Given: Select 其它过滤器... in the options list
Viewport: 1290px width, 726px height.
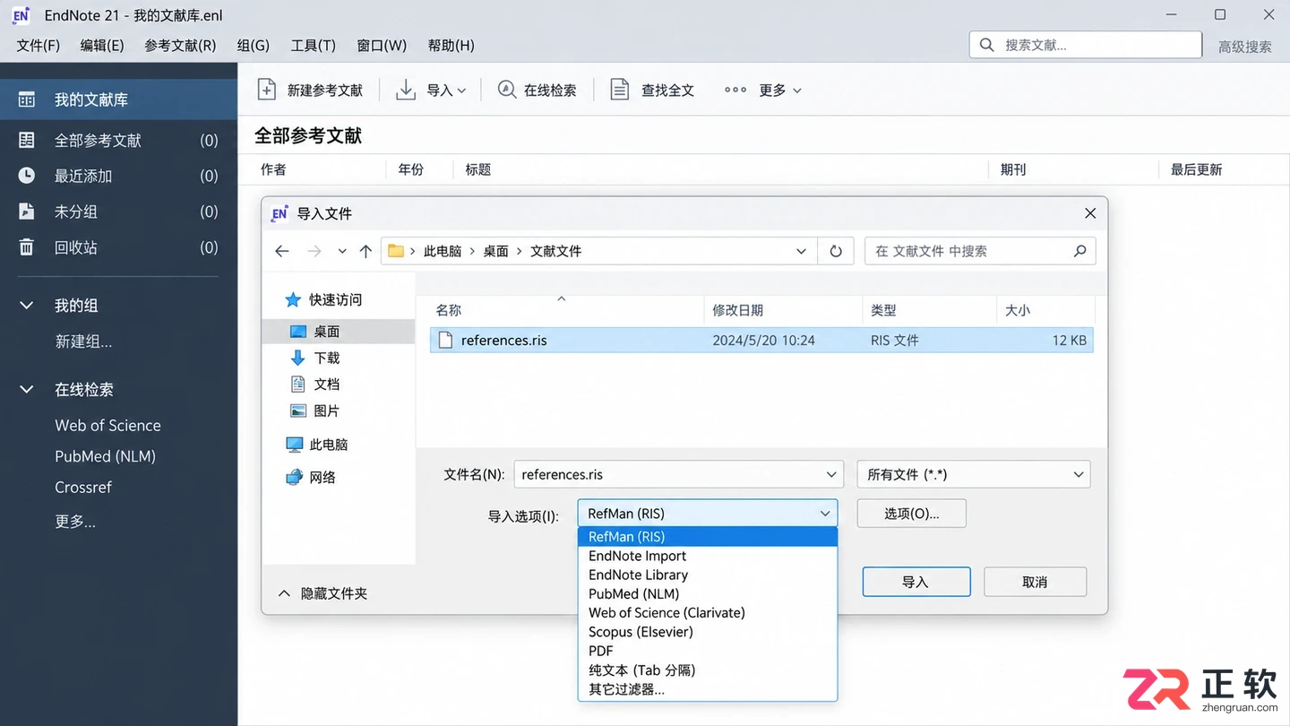Looking at the screenshot, I should tap(708, 689).
